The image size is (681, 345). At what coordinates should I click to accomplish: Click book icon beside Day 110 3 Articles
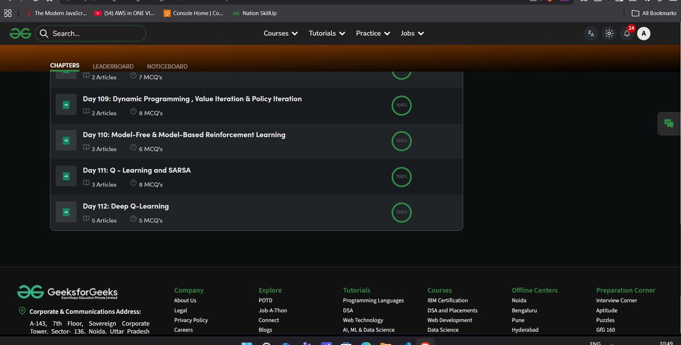[x=86, y=148]
